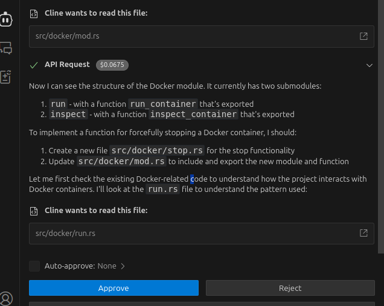The width and height of the screenshot is (384, 306).
Task: Click the API Request green checkmark
Action: (x=34, y=65)
